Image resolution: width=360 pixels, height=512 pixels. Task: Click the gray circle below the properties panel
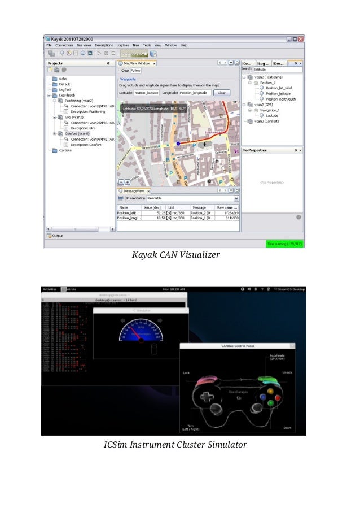tap(298, 217)
